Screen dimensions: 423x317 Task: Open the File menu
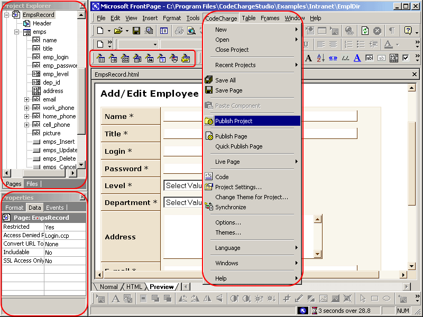pos(101,18)
